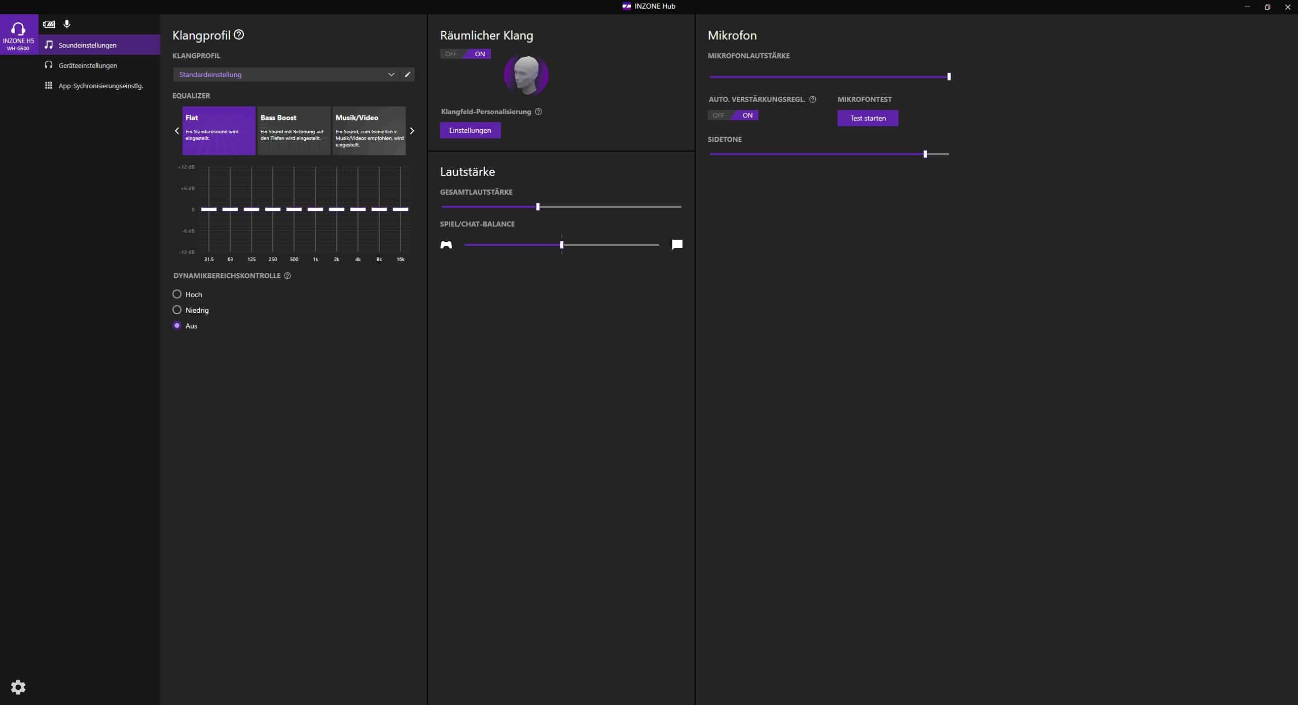This screenshot has height=705, width=1298.
Task: Click the pencil icon to edit the Klangprofil
Action: point(407,75)
